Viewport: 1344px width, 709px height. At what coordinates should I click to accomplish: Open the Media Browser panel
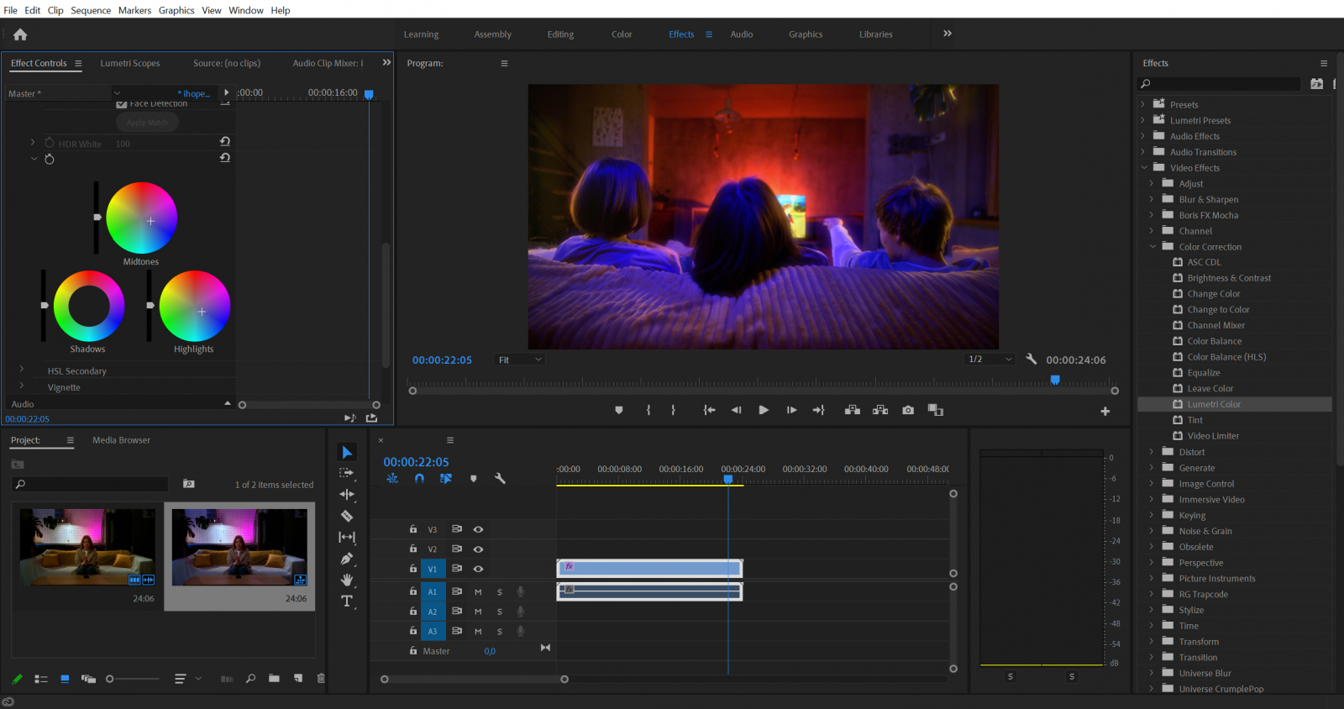tap(122, 440)
